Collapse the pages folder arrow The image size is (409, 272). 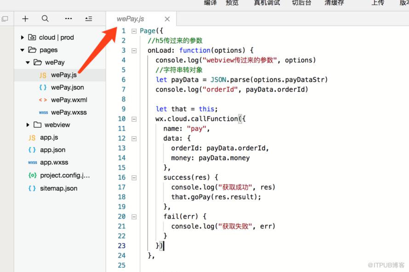point(23,50)
